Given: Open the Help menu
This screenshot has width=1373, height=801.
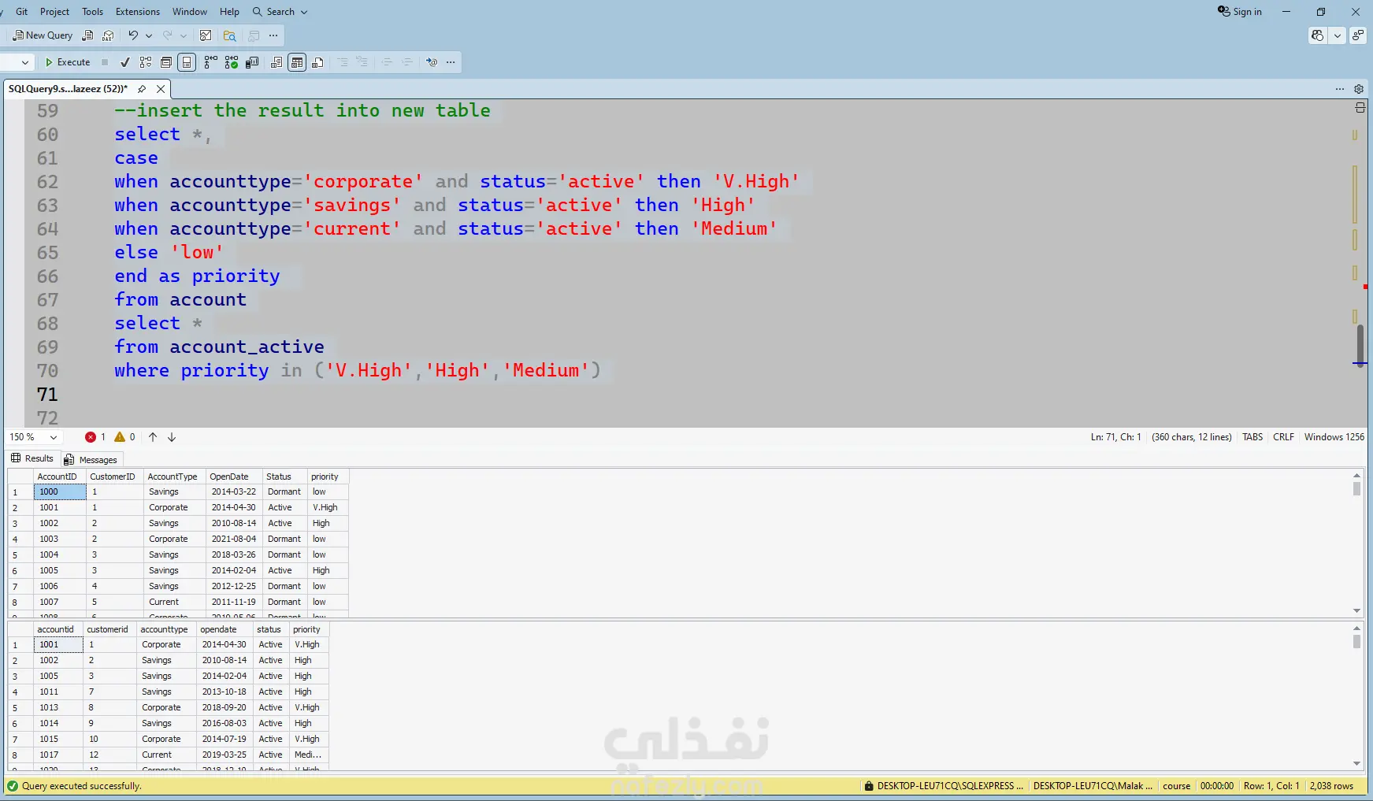Looking at the screenshot, I should pyautogui.click(x=229, y=12).
